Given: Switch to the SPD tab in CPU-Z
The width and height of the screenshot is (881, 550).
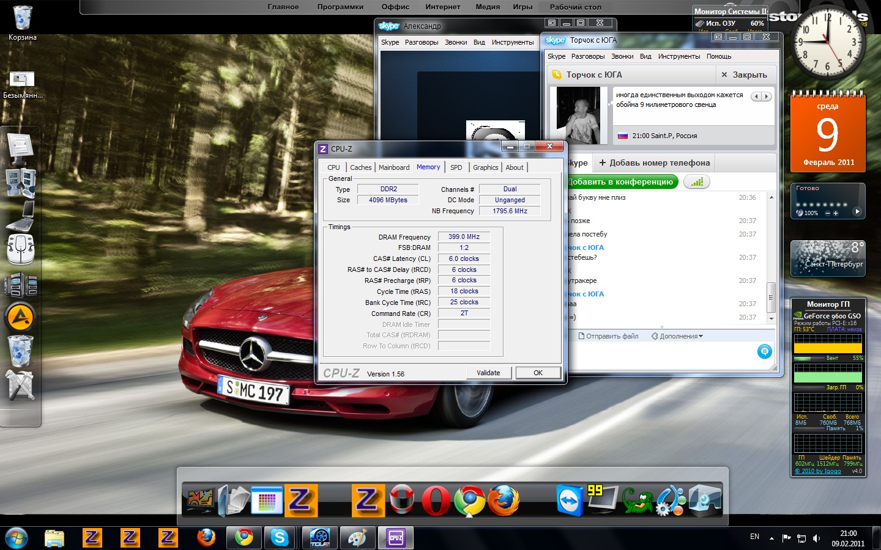Looking at the screenshot, I should point(456,167).
